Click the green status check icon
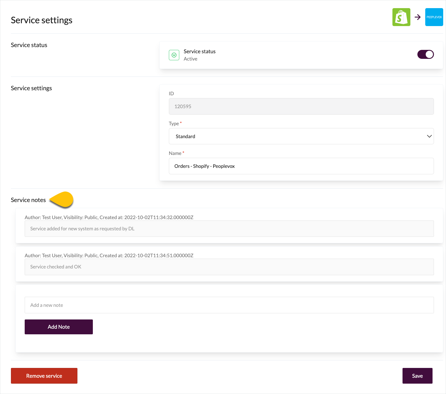The height and width of the screenshot is (394, 446). (174, 55)
